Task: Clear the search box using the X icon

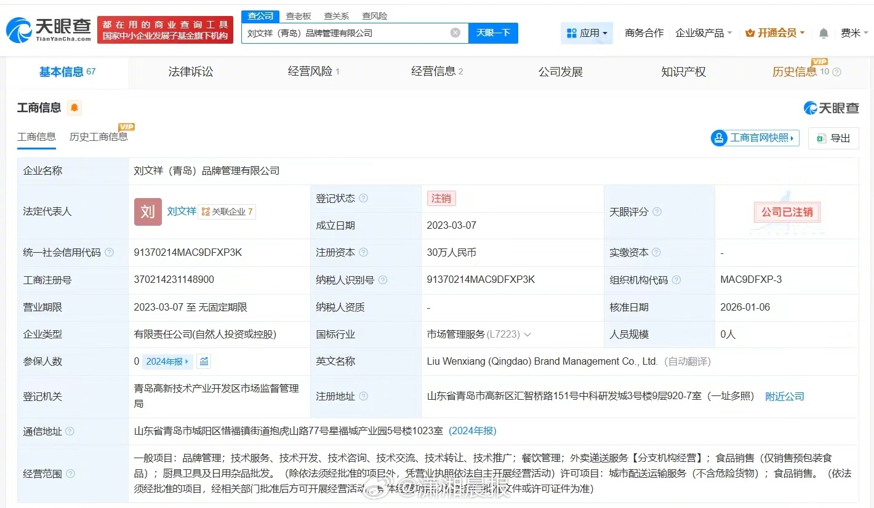Action: (455, 33)
